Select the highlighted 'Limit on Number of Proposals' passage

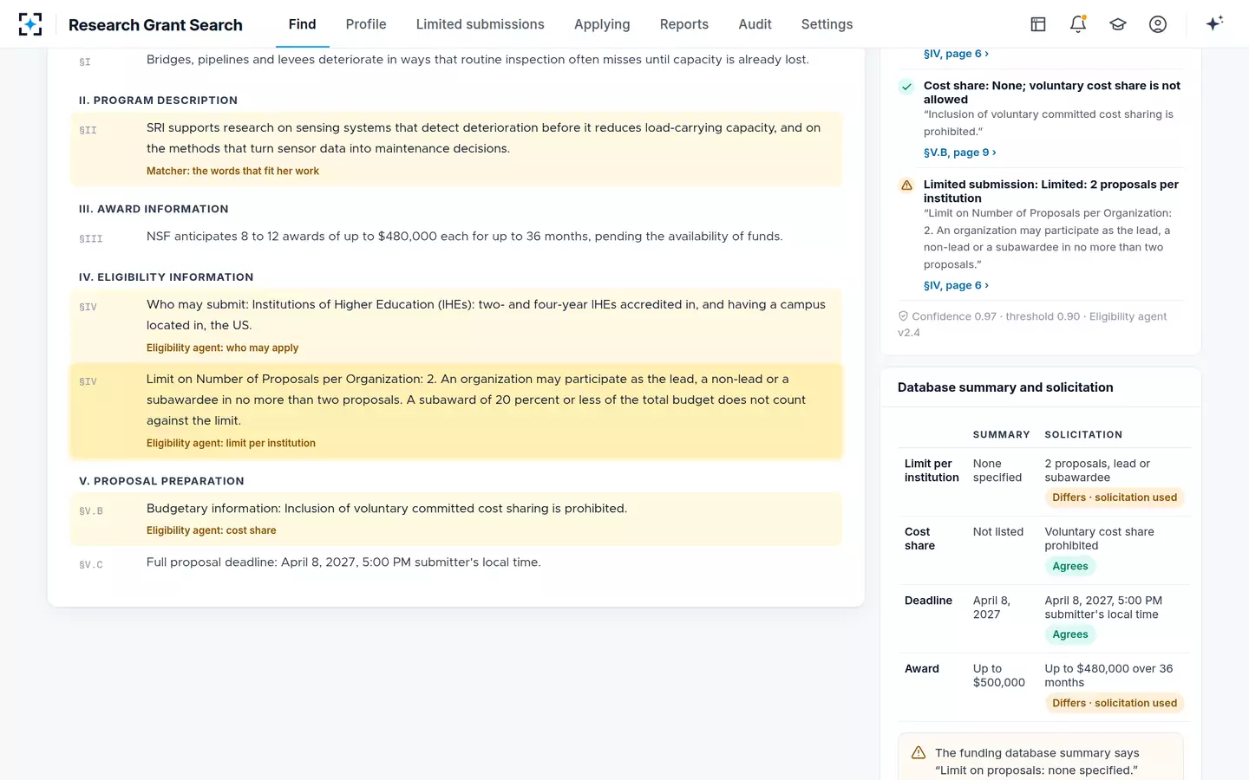tap(456, 411)
